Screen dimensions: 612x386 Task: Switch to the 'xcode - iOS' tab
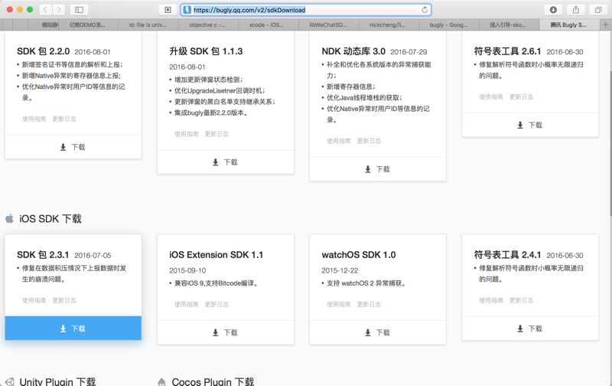[269, 25]
